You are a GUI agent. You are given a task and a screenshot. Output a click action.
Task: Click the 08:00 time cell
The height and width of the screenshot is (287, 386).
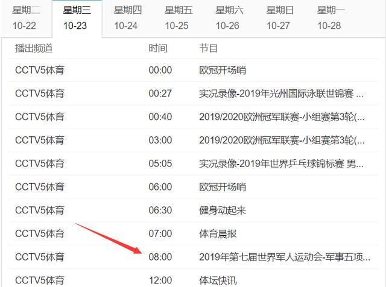coord(160,257)
